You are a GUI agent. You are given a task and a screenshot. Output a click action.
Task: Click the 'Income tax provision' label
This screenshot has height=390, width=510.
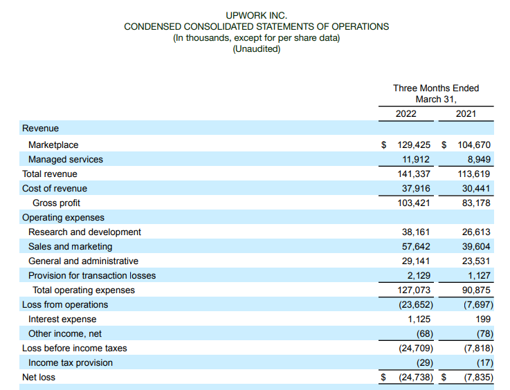[71, 363]
